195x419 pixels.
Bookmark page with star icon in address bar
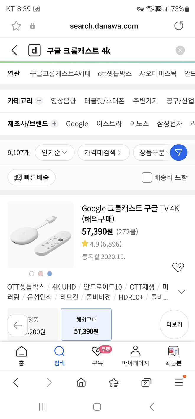[16, 26]
